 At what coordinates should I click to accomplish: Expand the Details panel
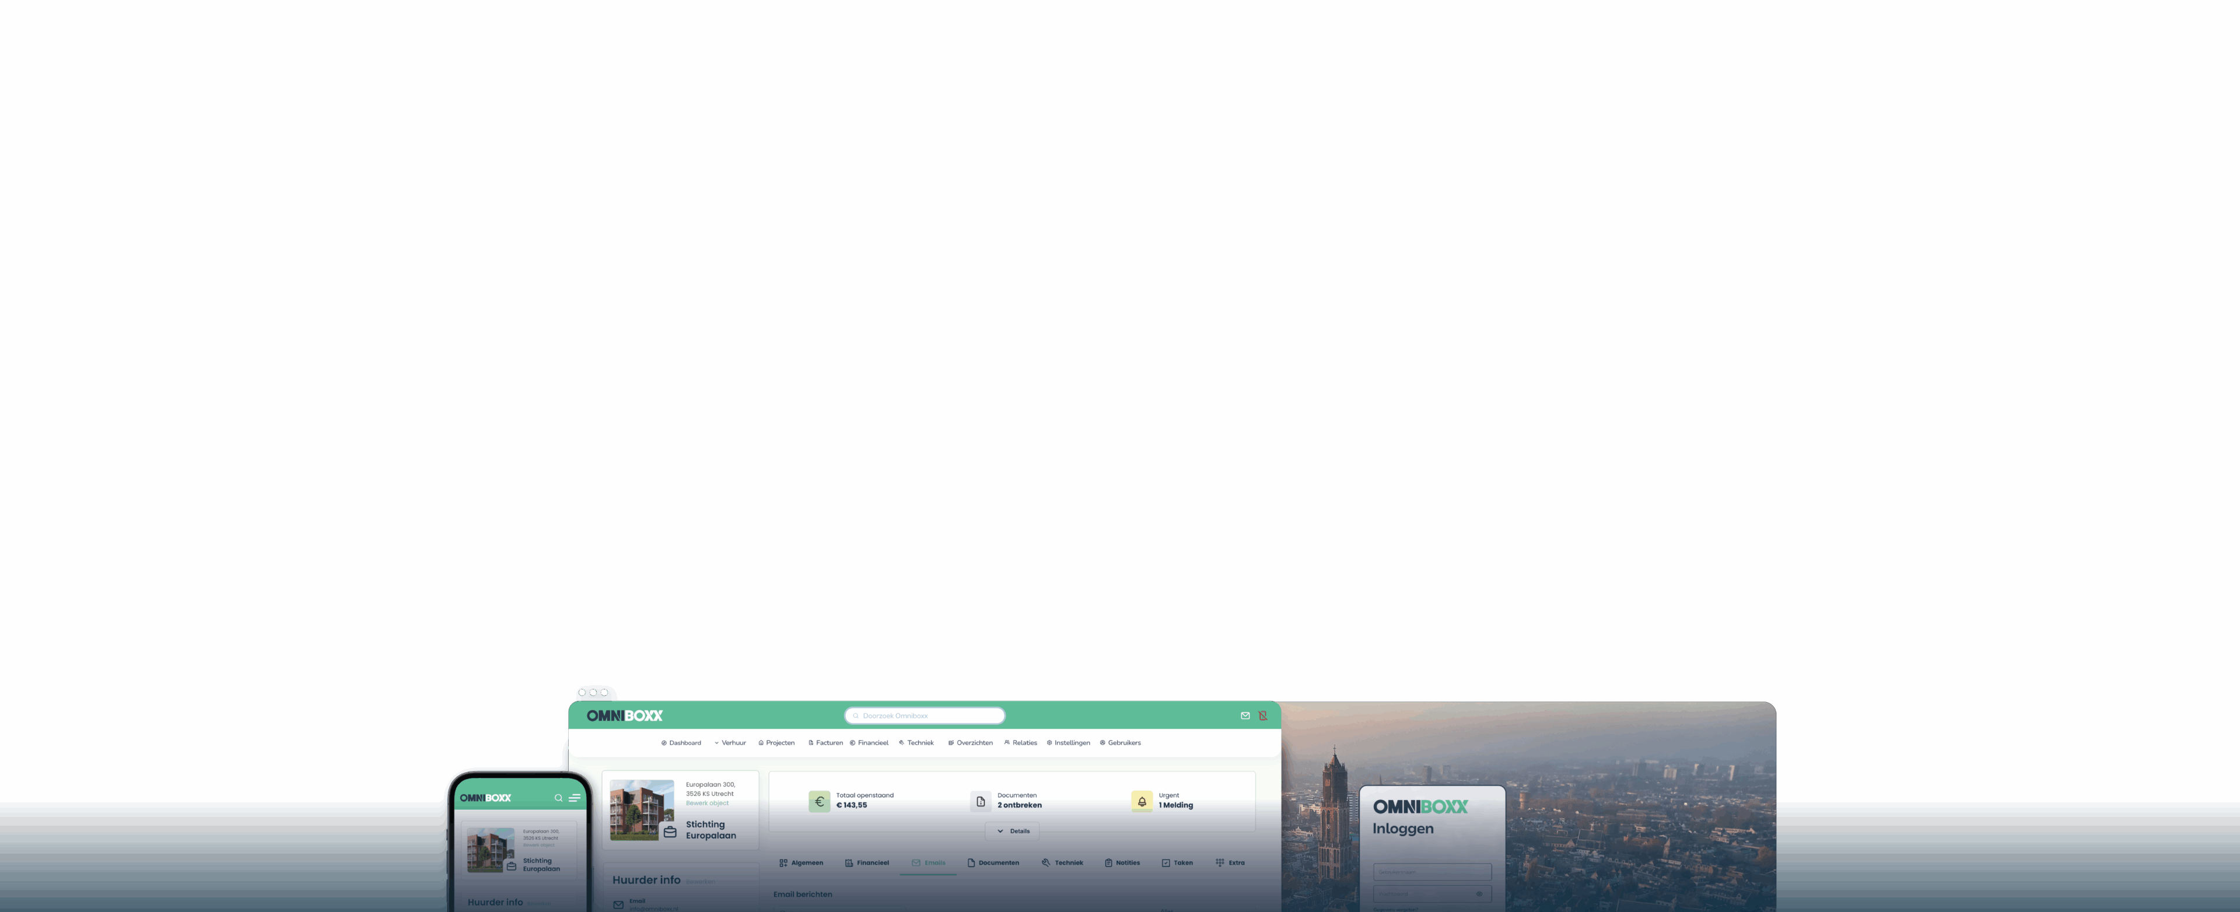[1012, 831]
